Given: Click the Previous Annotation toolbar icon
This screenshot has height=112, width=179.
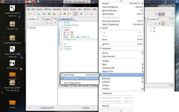Looking at the screenshot, I should click(91, 14).
